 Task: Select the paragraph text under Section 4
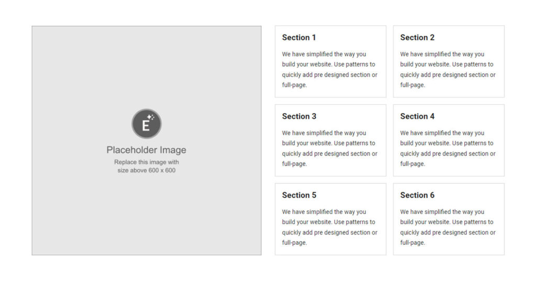click(448, 149)
